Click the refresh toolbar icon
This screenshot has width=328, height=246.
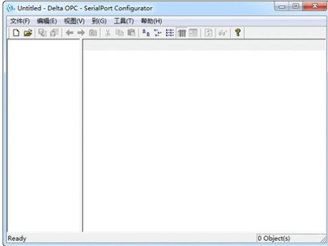point(208,33)
